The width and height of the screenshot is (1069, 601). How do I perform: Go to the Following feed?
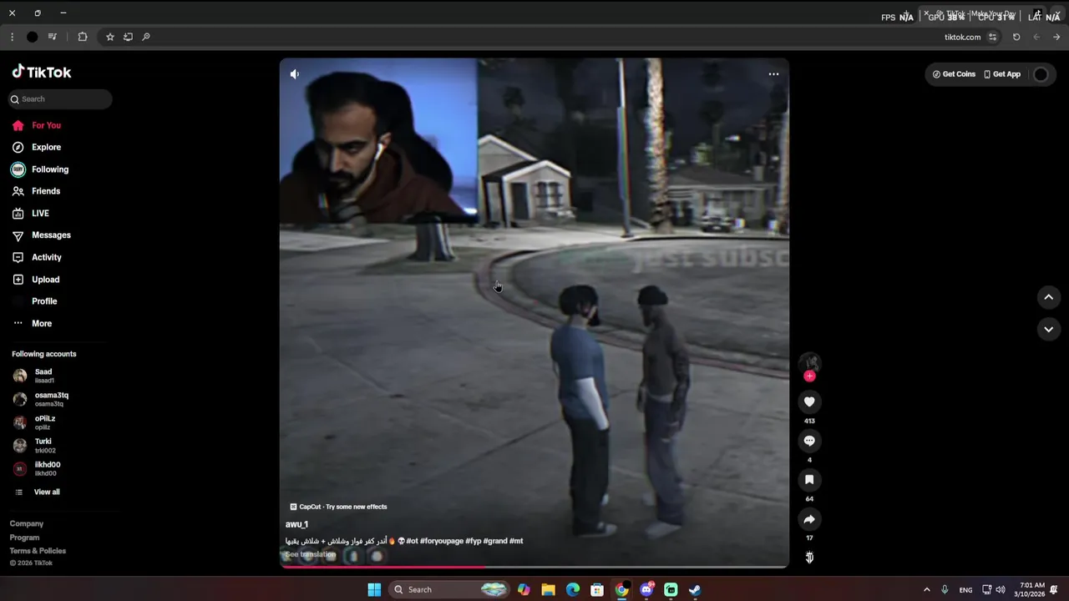click(40, 169)
